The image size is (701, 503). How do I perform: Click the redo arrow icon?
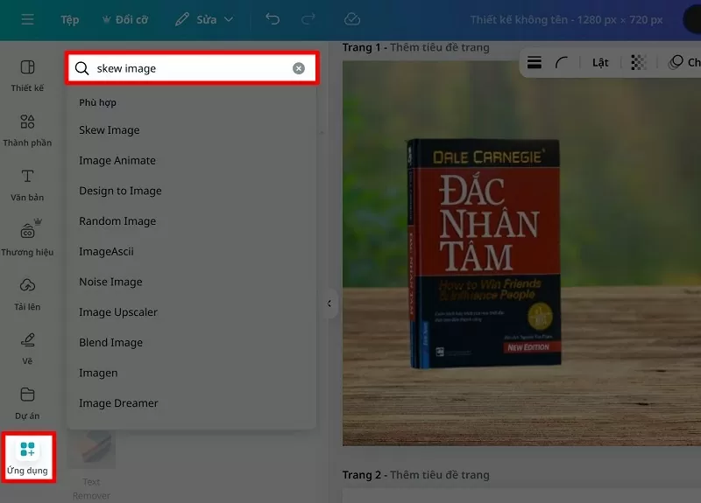pyautogui.click(x=308, y=19)
